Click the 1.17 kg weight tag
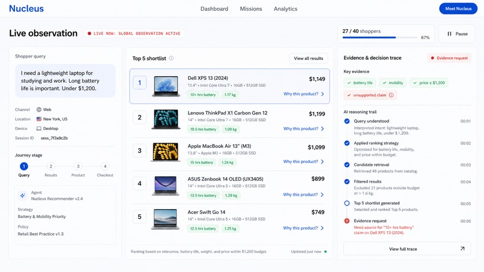Viewport: 484px width, 272px height. [230, 95]
